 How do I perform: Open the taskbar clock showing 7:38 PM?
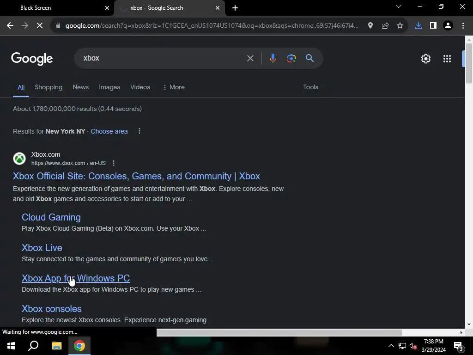[x=433, y=346]
